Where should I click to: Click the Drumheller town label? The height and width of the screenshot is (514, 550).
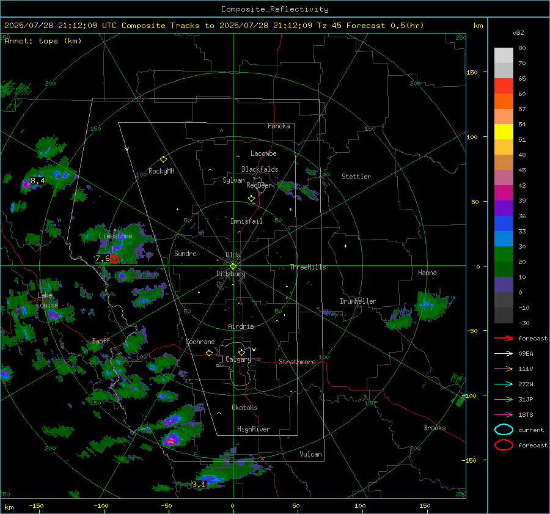coord(358,301)
